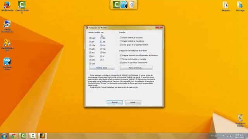The width and height of the screenshot is (248, 139).
Task: Enable Añadir WinRAR al Escritorio
Action: click(x=121, y=38)
